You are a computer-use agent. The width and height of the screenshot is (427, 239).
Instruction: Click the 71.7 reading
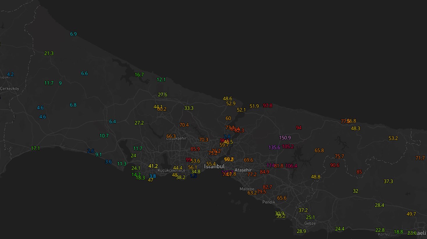click(x=420, y=158)
